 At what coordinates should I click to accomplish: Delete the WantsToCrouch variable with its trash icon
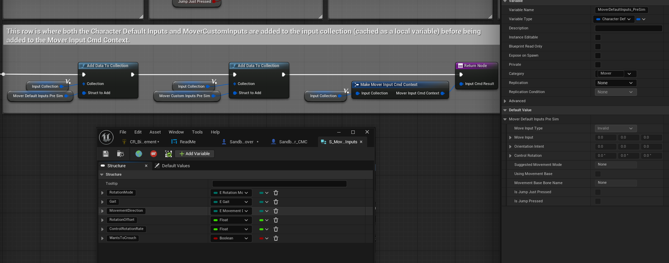(x=275, y=238)
